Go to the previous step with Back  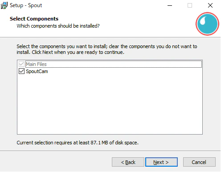(128, 162)
